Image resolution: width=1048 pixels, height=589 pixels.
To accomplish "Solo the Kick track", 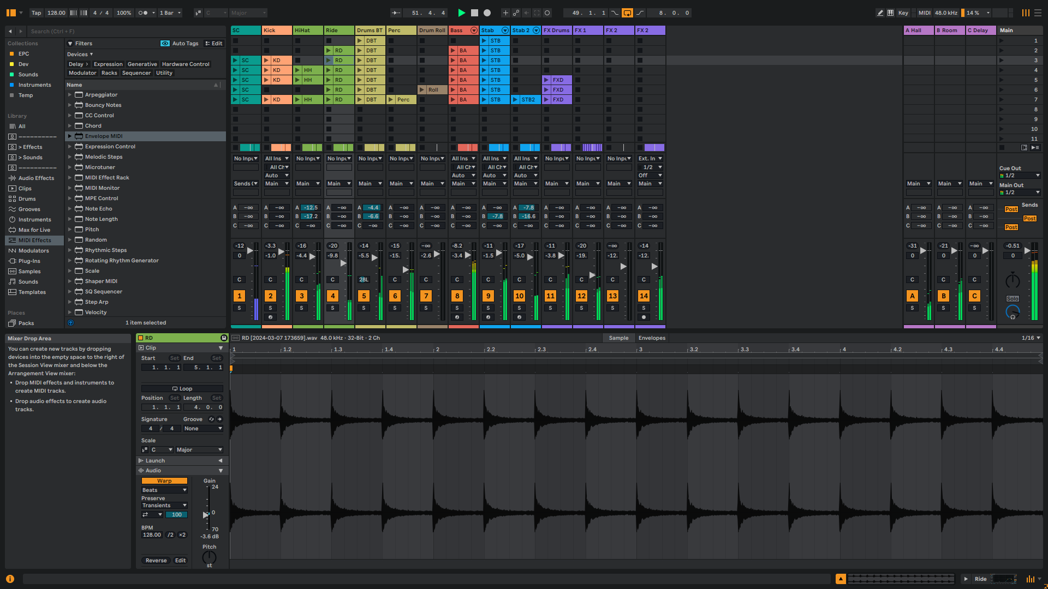I will point(270,308).
